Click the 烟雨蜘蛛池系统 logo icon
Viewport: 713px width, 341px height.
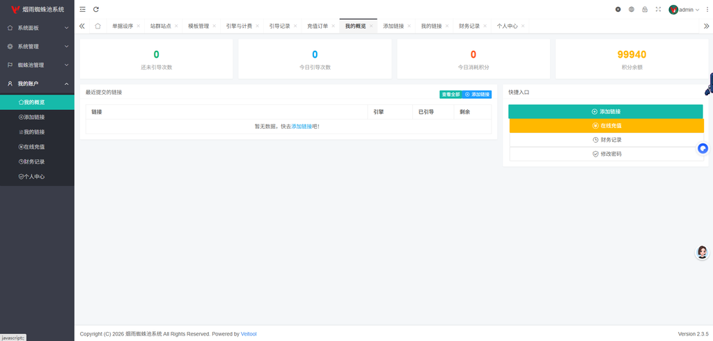click(x=15, y=9)
